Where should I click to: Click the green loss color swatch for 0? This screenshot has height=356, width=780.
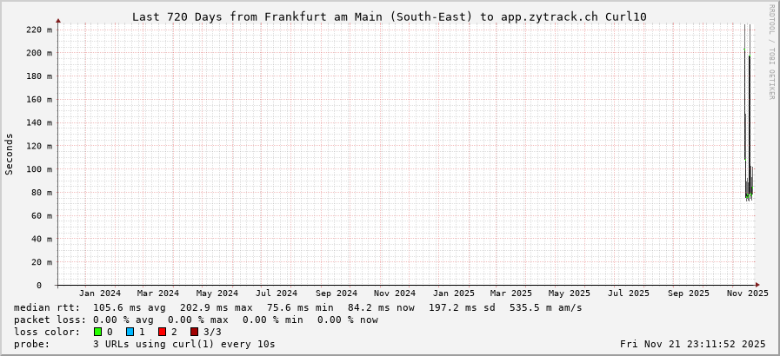[97, 332]
